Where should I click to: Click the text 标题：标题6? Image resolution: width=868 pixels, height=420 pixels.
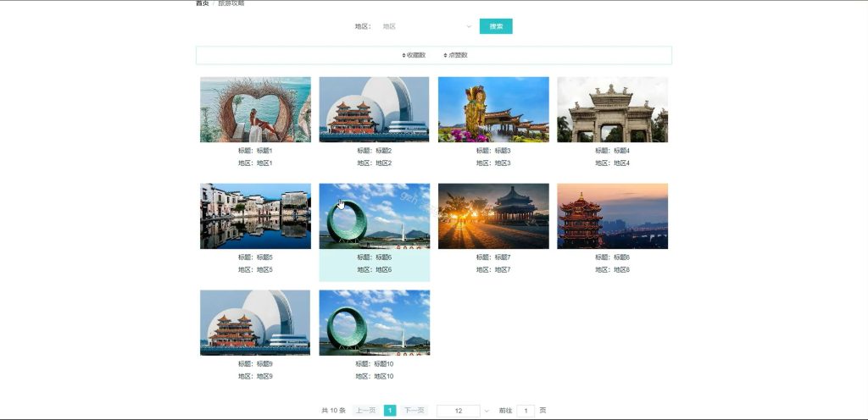pos(374,257)
